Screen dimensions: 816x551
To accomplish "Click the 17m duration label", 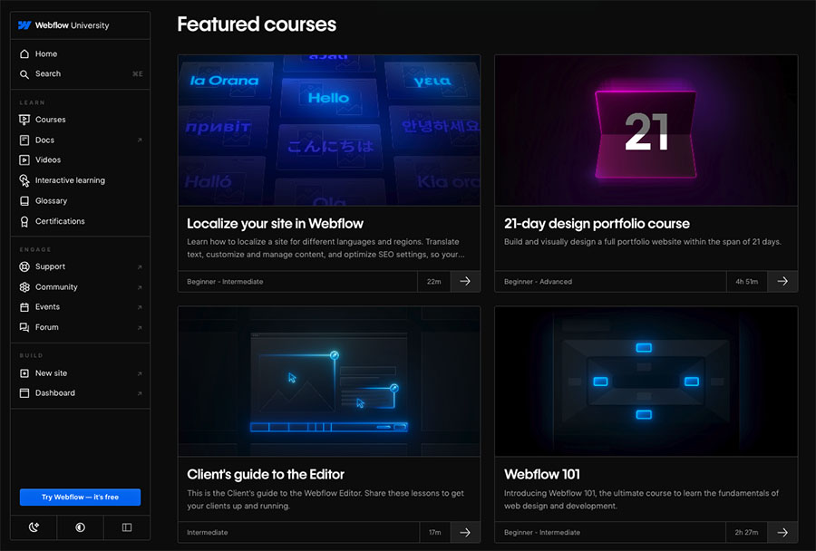I will coord(435,533).
